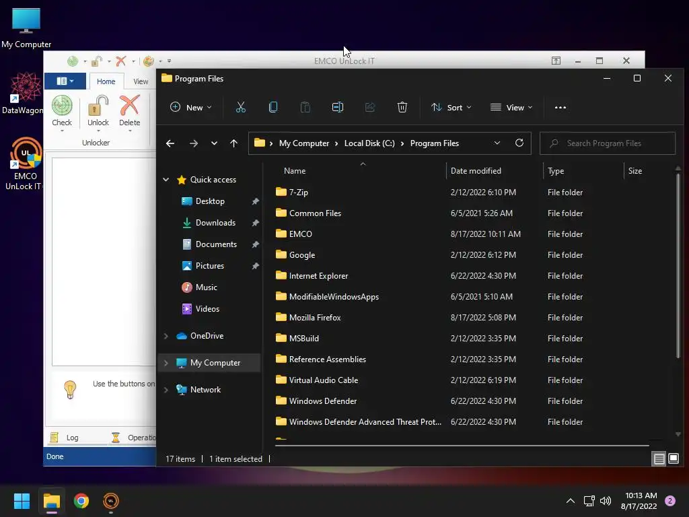The image size is (689, 517).
Task: Switch to large thumbnails view icon
Action: click(x=673, y=459)
